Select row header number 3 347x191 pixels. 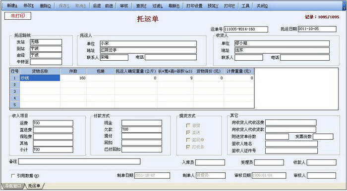[x=15, y=91]
